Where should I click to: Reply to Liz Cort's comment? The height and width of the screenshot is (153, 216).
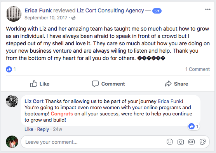pos(43,129)
